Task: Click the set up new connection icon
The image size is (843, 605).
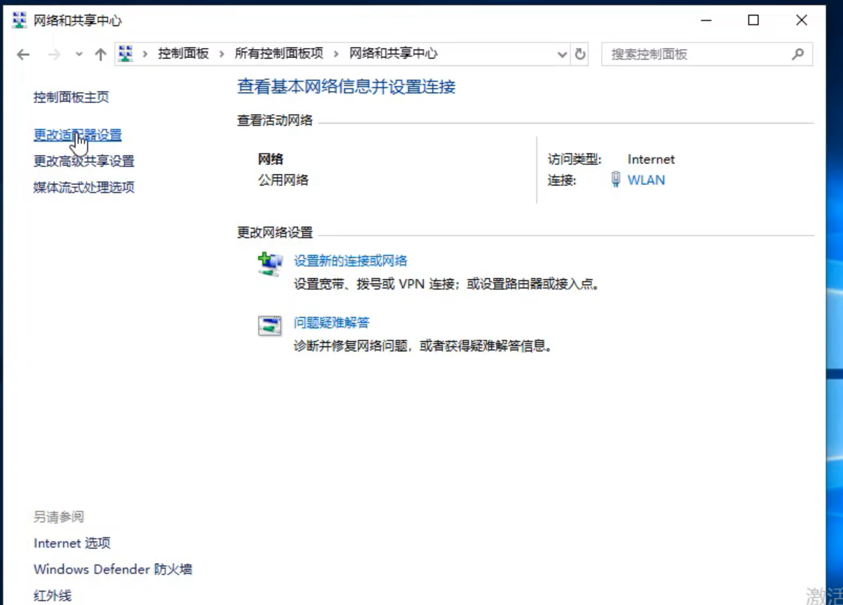Action: click(x=270, y=264)
